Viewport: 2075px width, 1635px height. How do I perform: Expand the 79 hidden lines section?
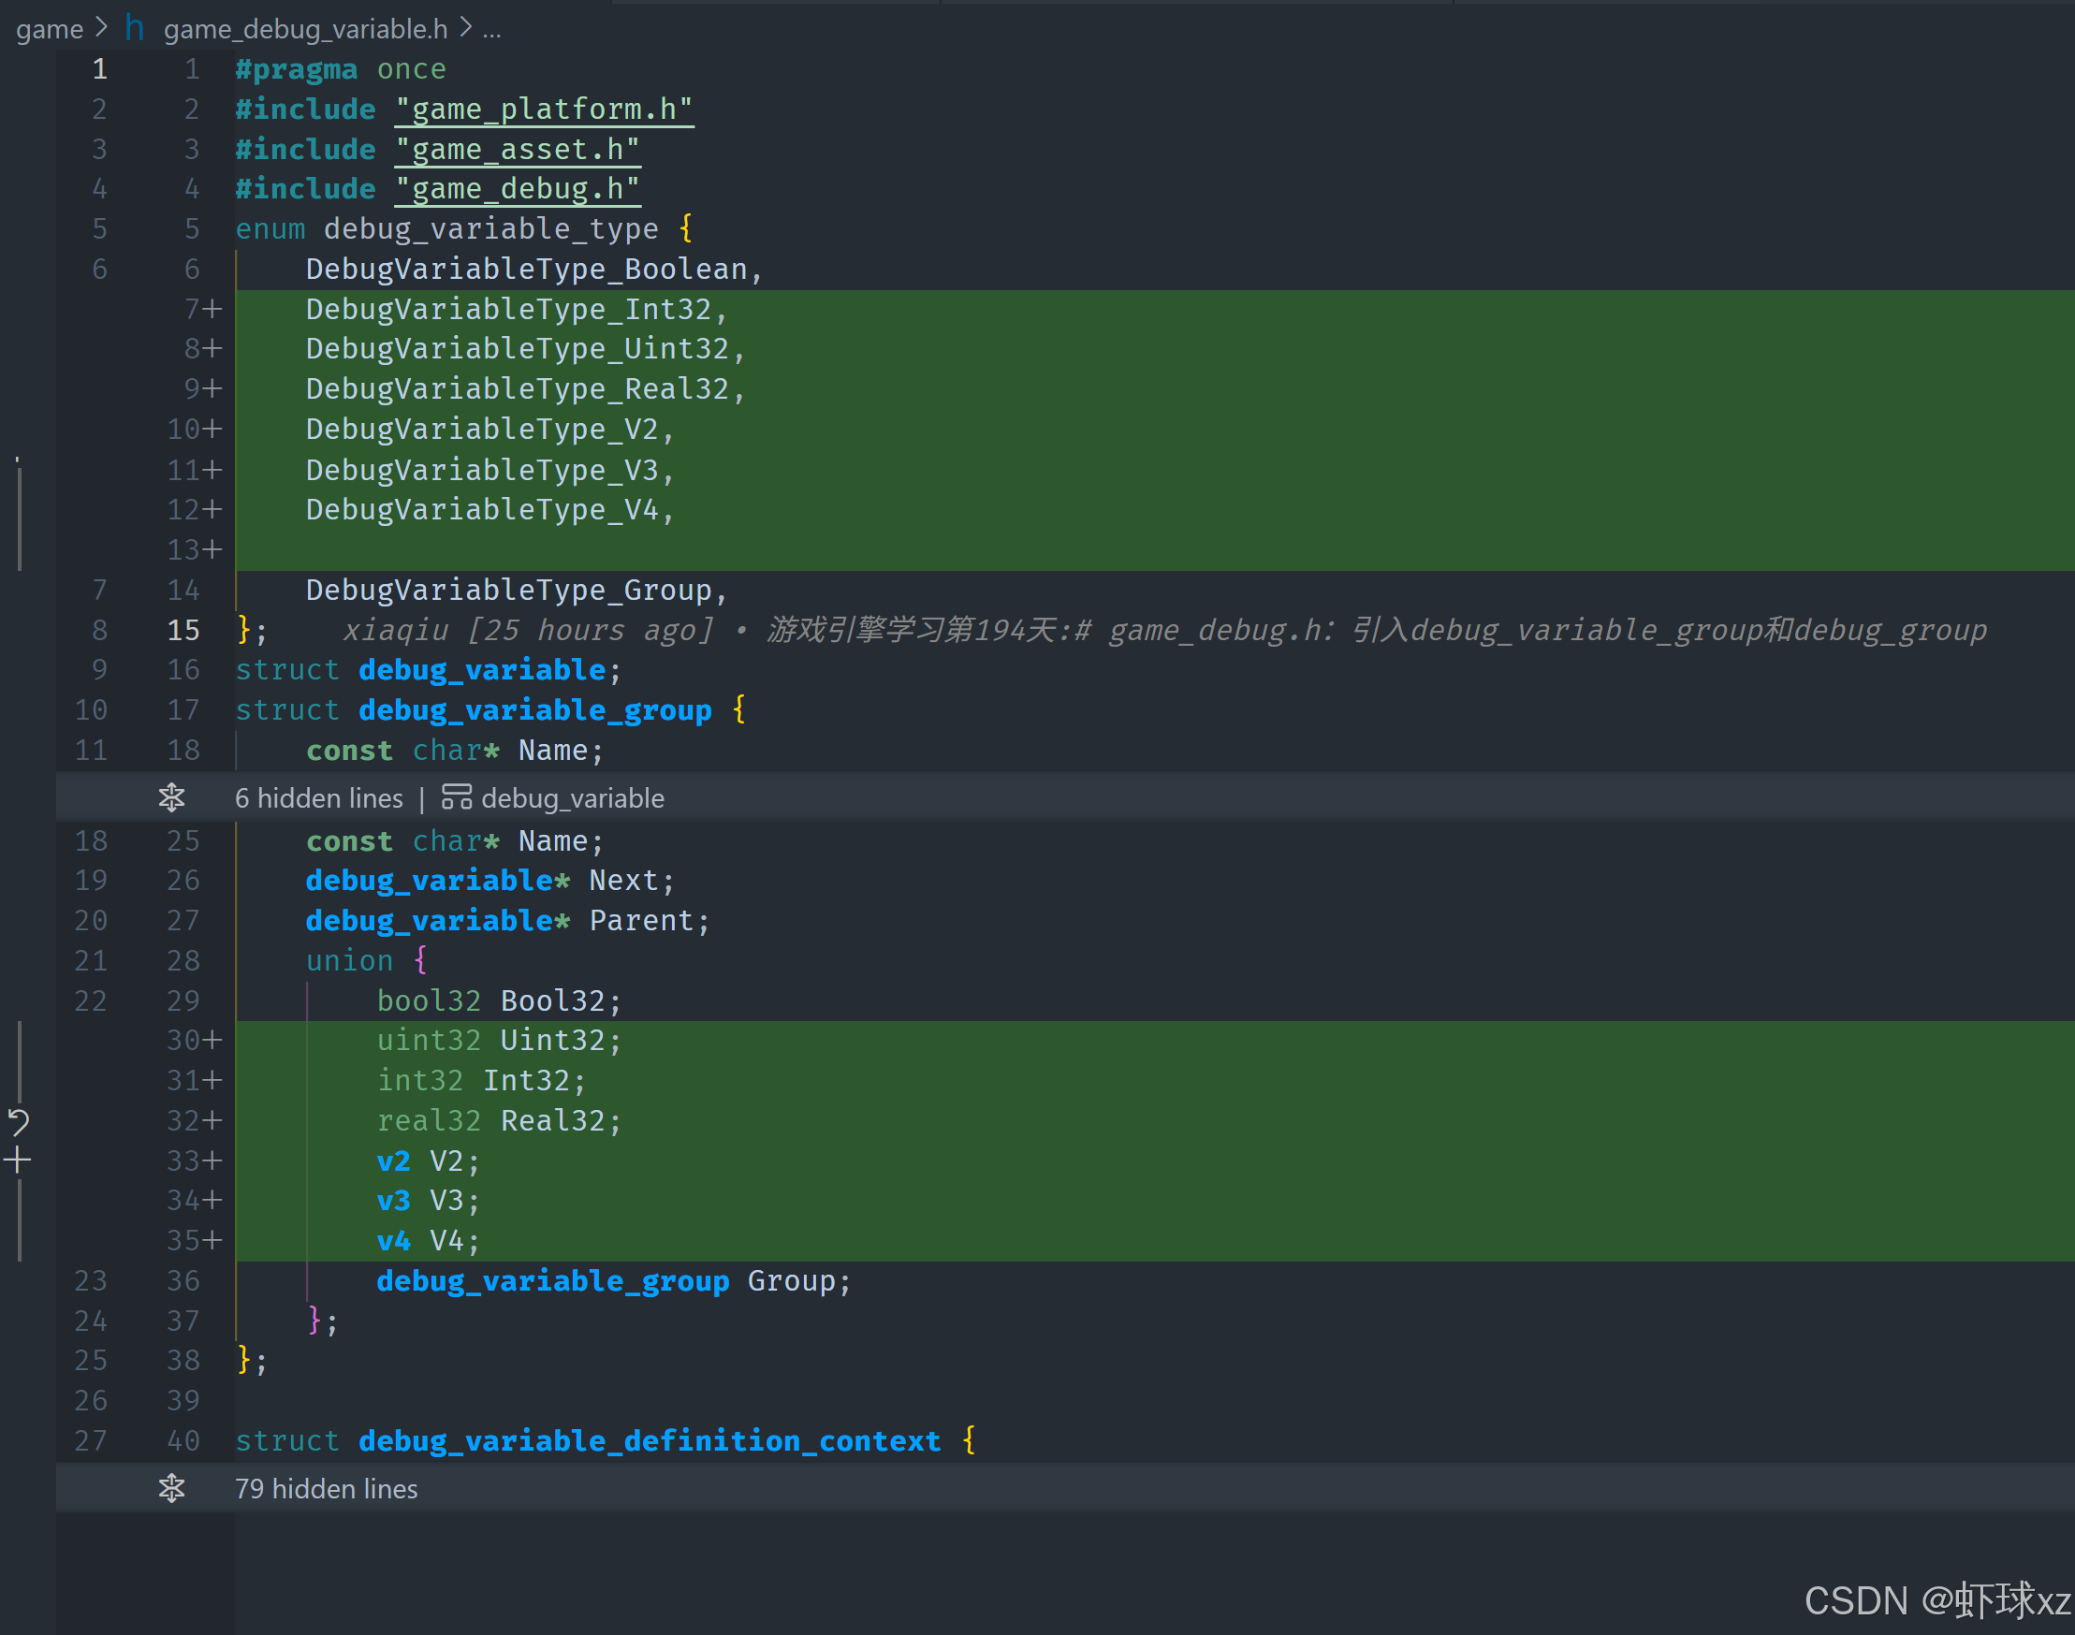[x=326, y=1489]
